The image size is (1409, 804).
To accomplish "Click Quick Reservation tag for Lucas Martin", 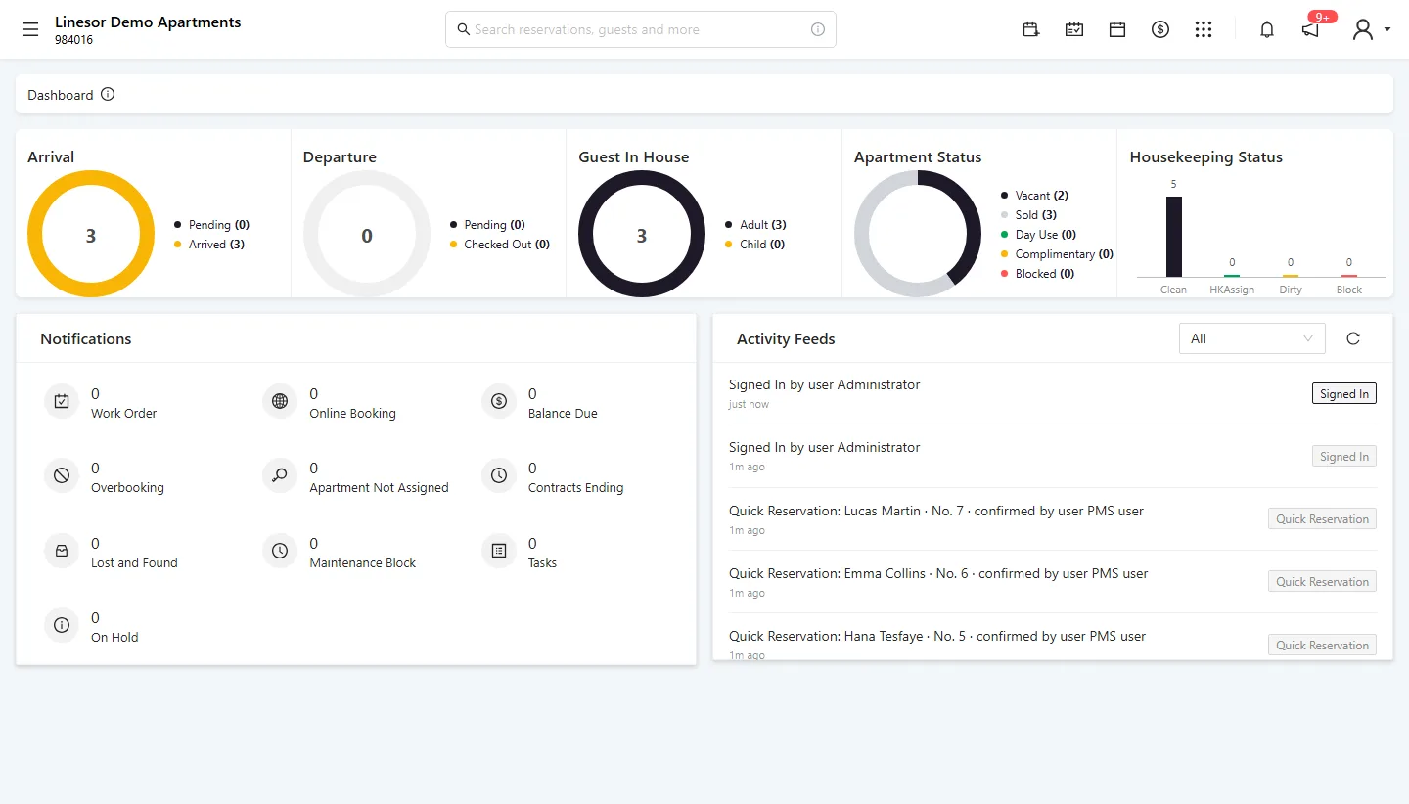I will (x=1322, y=518).
